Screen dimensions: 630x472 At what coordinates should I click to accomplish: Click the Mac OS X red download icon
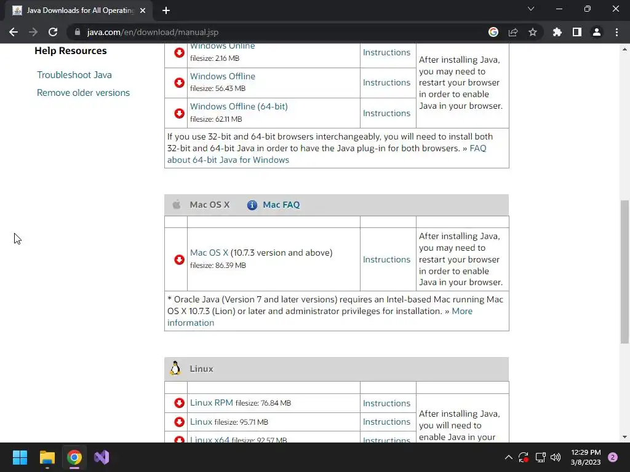coord(179,260)
